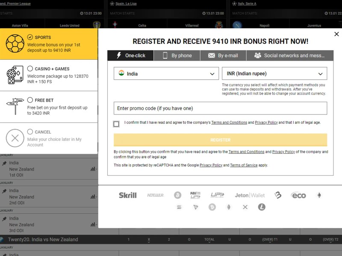Open Google Terms of Service link
342x256 pixels.
click(244, 165)
